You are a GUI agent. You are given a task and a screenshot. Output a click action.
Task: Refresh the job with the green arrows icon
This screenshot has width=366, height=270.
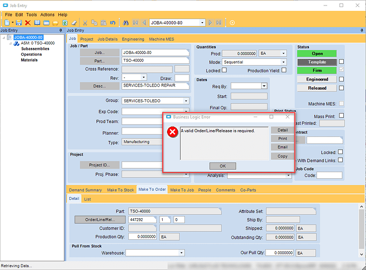(x=65, y=23)
